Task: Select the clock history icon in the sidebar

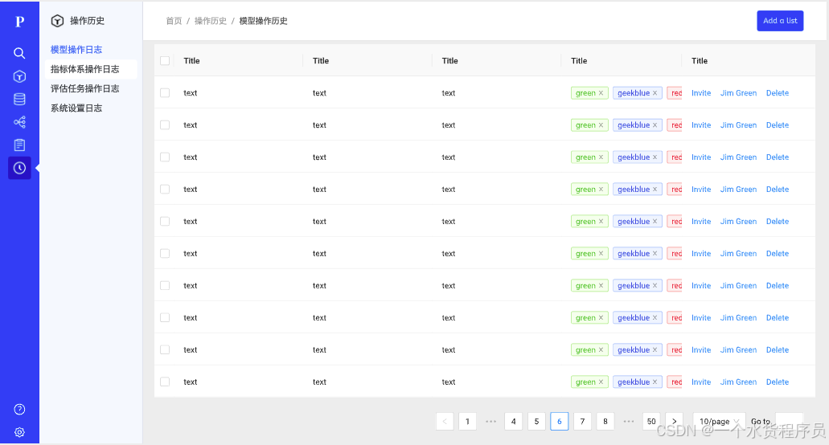Action: 19,168
